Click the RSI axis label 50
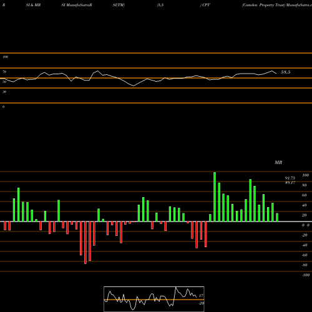 (x=4, y=82)
